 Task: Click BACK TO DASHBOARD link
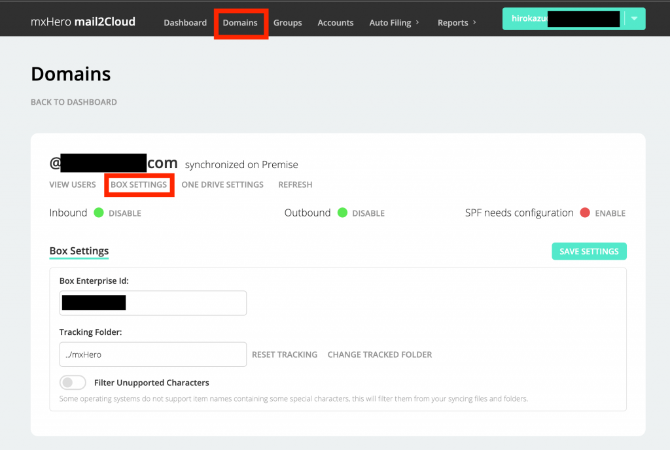click(x=73, y=102)
